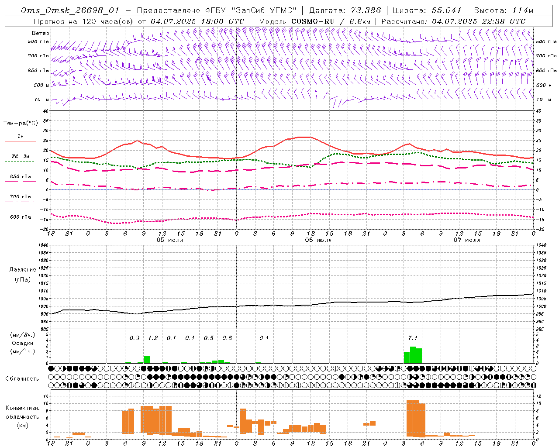Click the 06 июля date label

318,240
